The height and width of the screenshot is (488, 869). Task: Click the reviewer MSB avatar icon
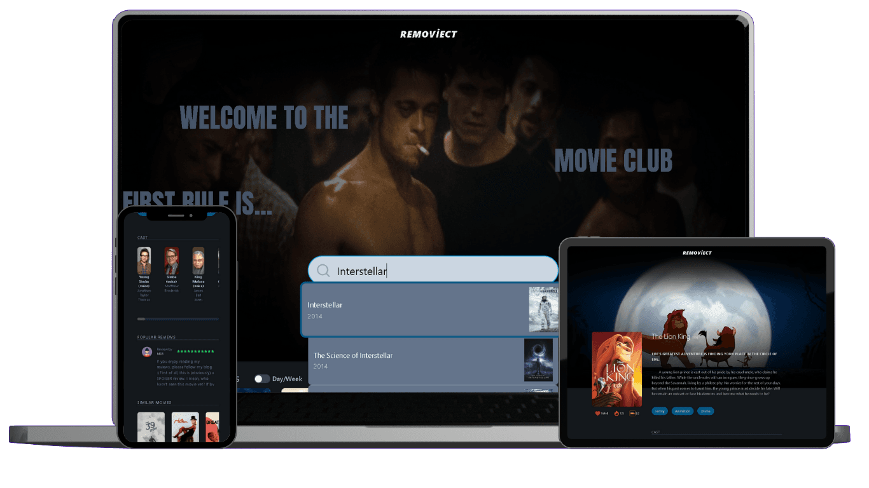147,351
